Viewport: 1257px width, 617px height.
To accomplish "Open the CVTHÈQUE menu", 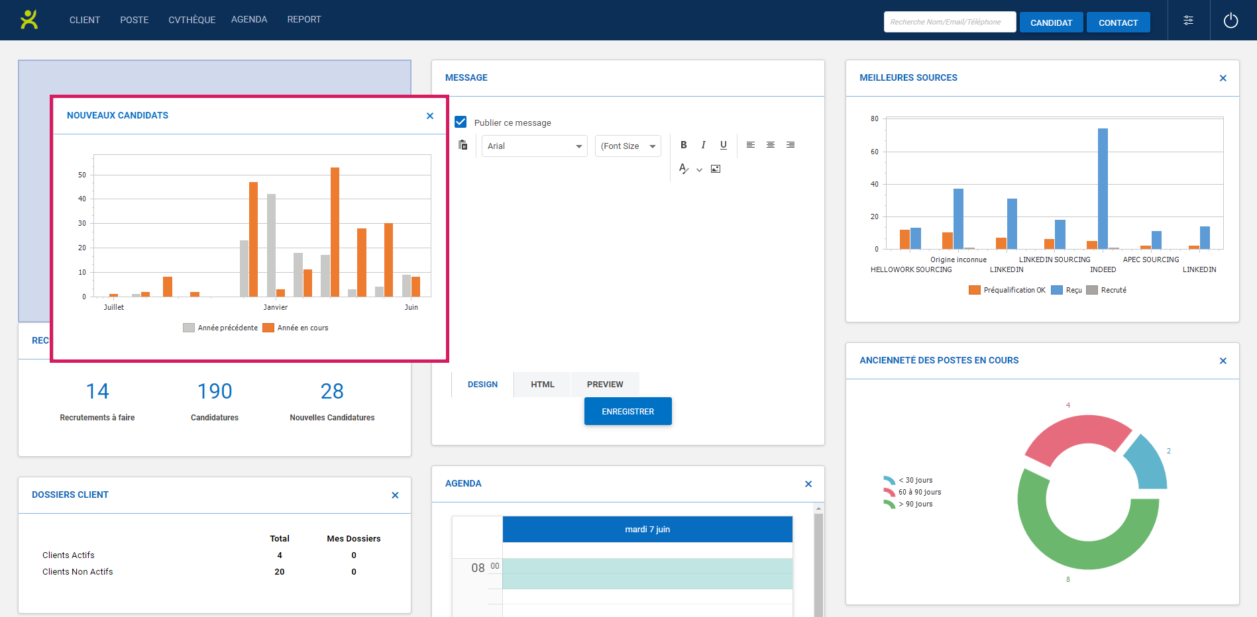I will 191,20.
